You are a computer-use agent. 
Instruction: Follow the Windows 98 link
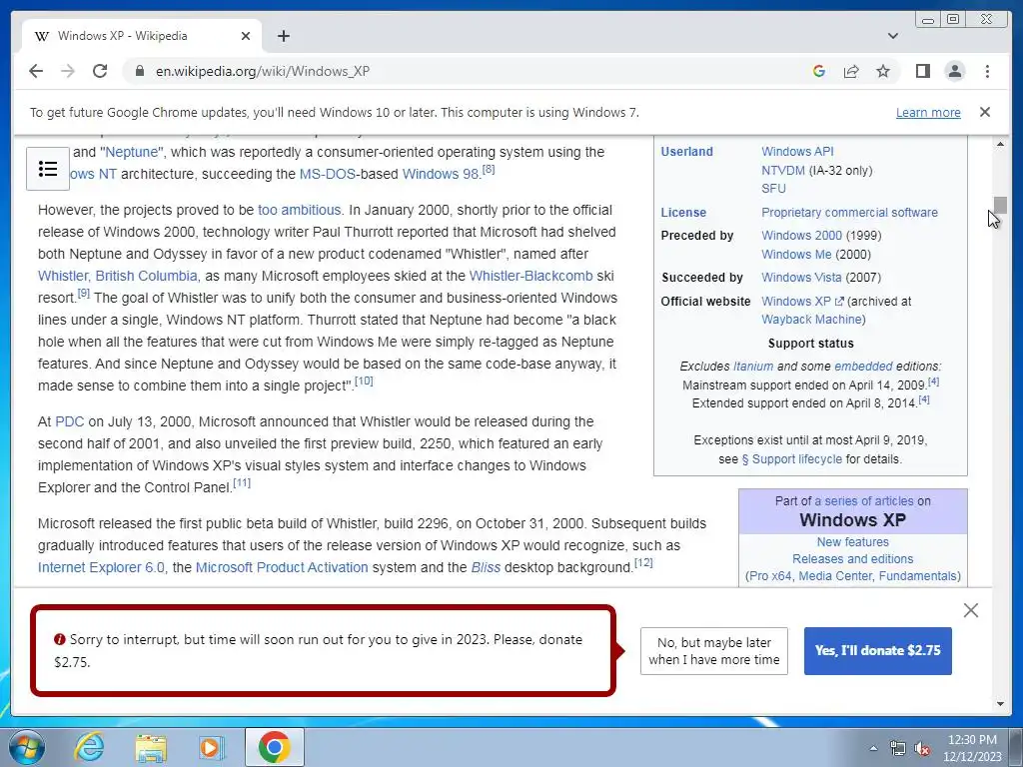[441, 174]
